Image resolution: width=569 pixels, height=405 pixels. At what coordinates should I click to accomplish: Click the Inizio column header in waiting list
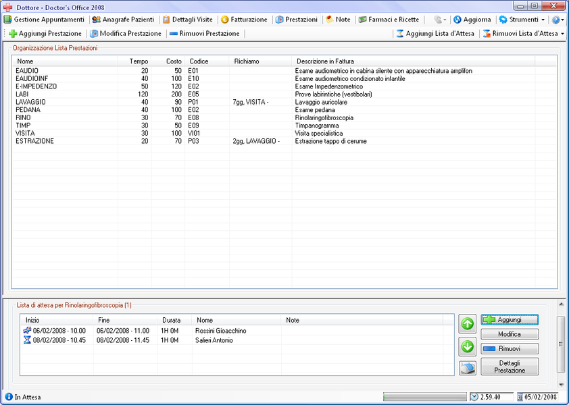coord(57,320)
